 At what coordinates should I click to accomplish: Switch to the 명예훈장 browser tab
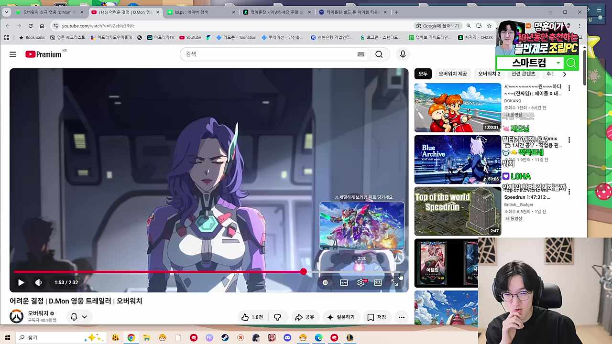tap(277, 12)
